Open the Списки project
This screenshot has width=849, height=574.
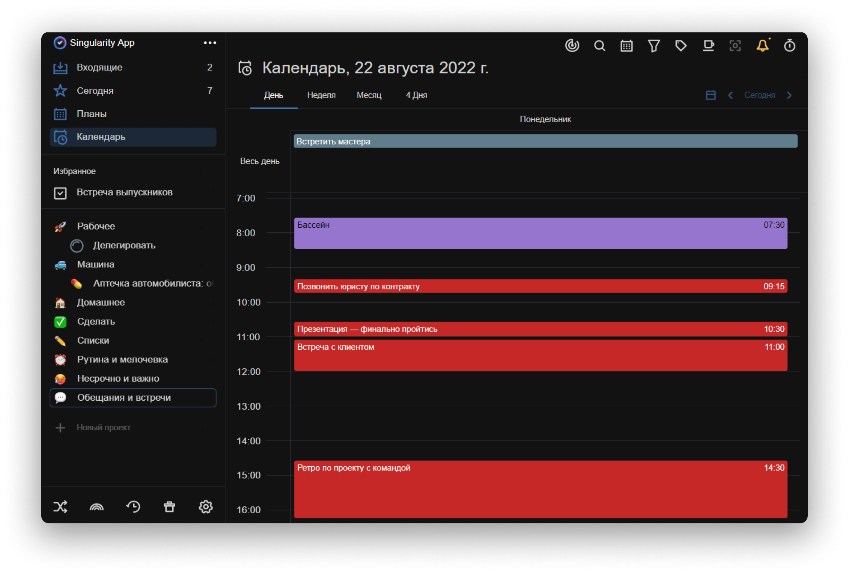point(133,341)
